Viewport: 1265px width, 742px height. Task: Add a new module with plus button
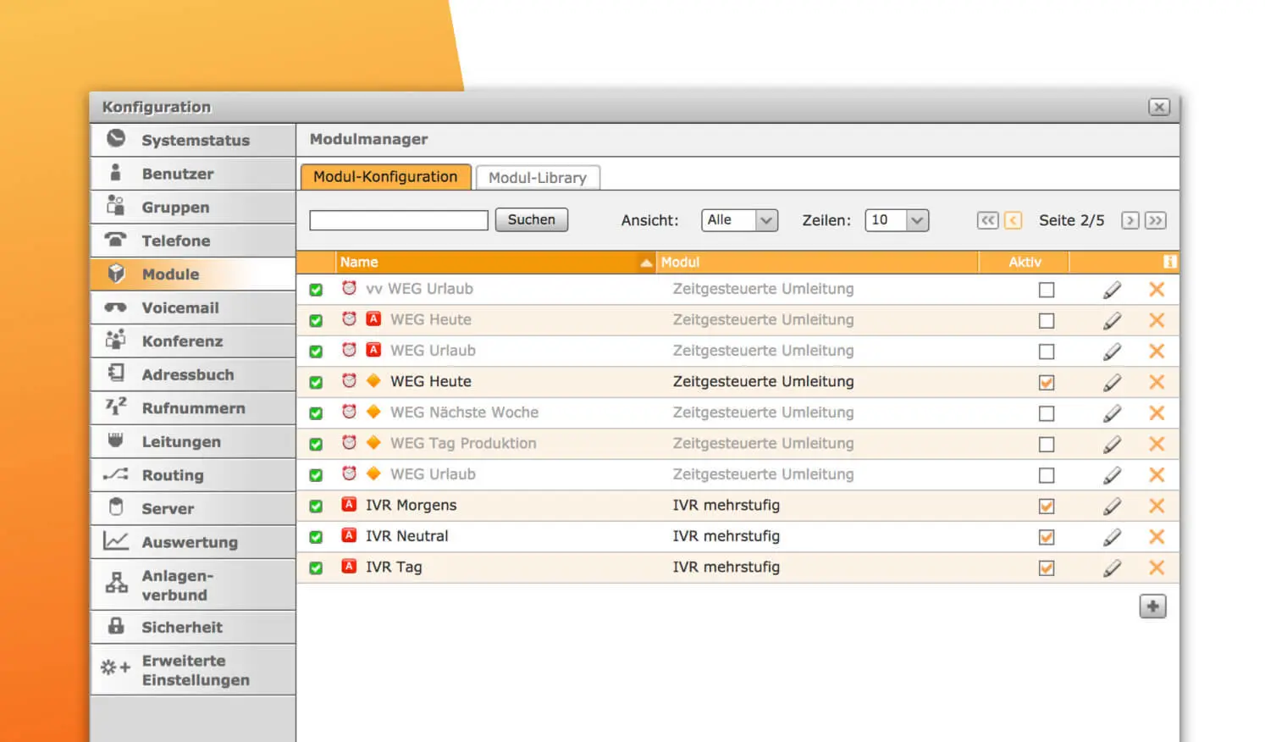coord(1152,606)
